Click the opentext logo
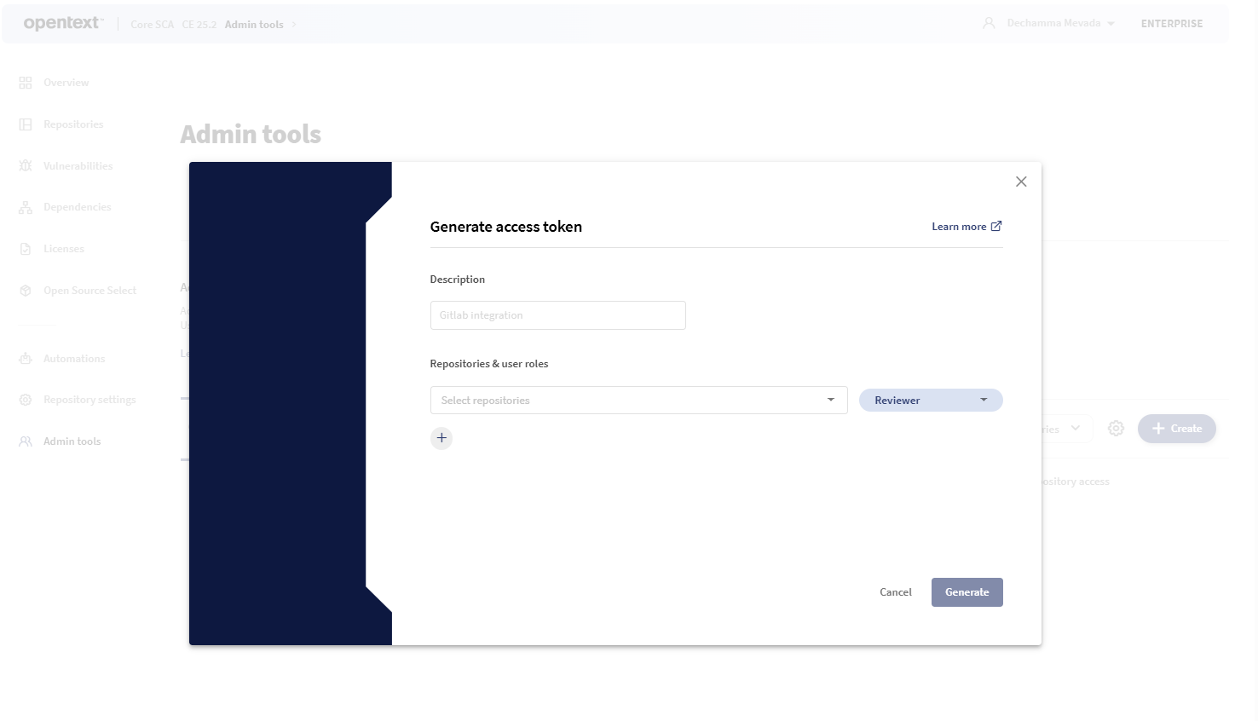Screen dimensions: 1258x721 coord(63,23)
